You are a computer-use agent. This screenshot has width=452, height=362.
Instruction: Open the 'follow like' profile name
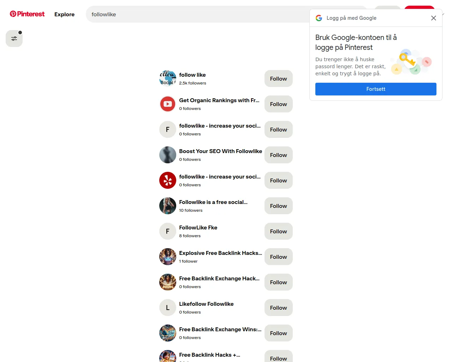pyautogui.click(x=192, y=75)
